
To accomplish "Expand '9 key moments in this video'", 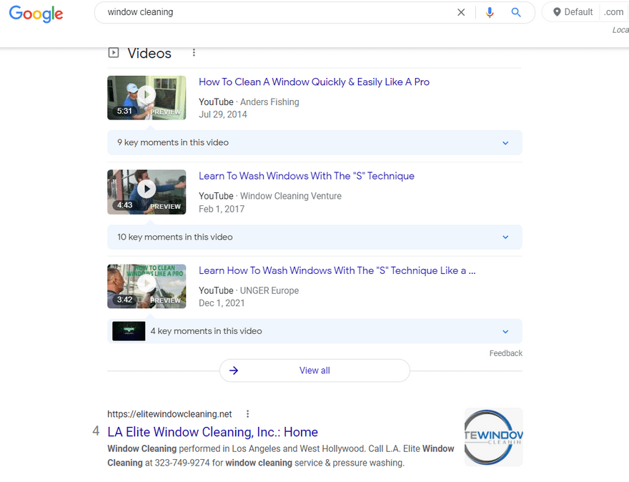I will (x=314, y=142).
